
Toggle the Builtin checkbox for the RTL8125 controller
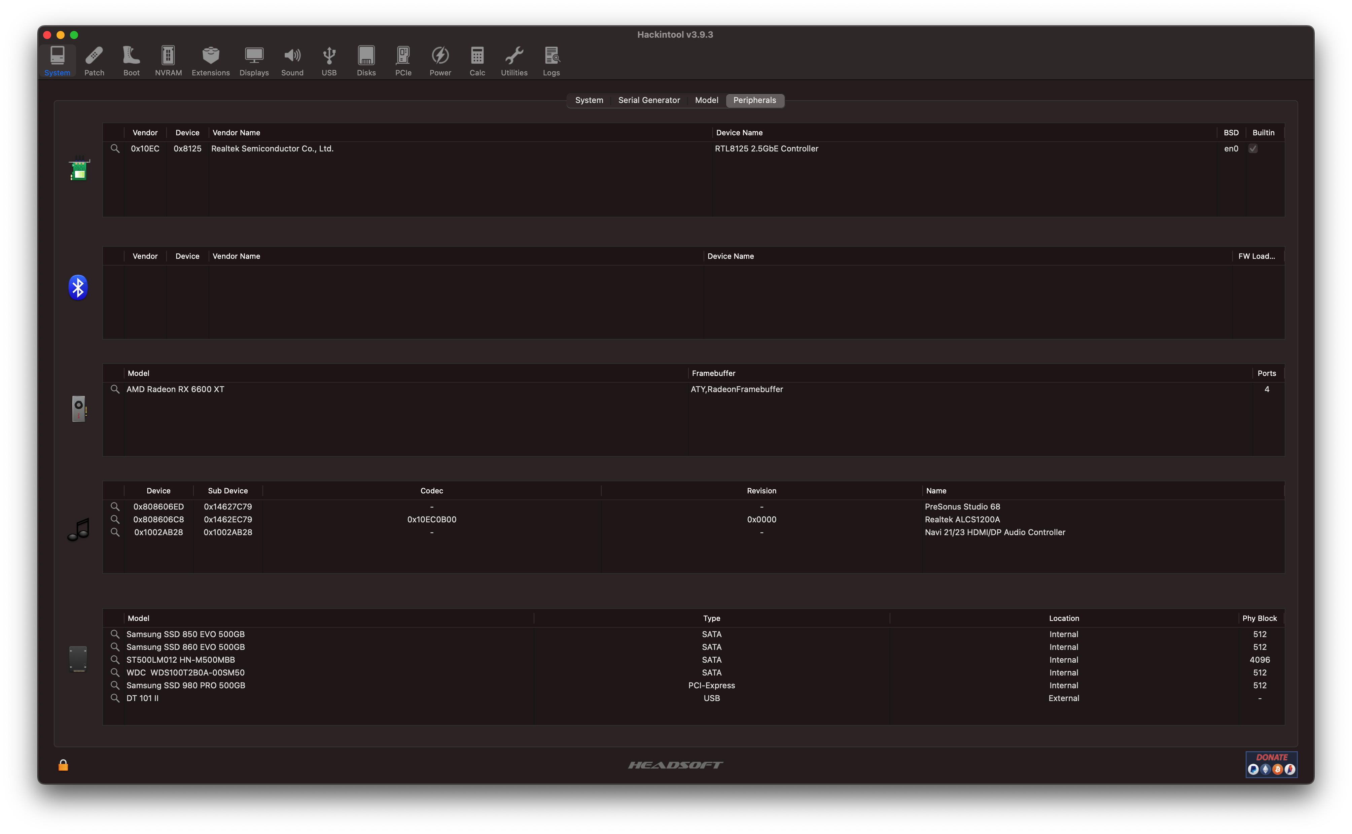(1253, 148)
